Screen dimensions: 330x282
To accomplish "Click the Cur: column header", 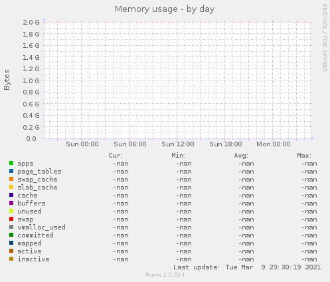I will (116, 156).
